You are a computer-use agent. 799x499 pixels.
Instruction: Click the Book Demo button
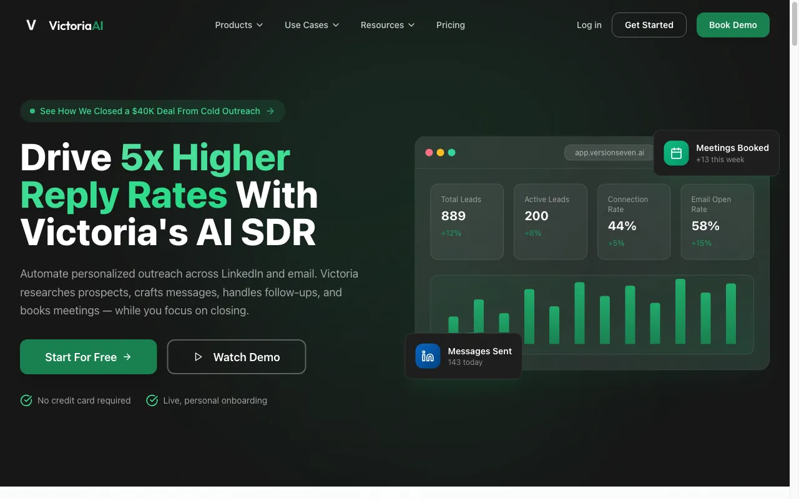pos(733,25)
